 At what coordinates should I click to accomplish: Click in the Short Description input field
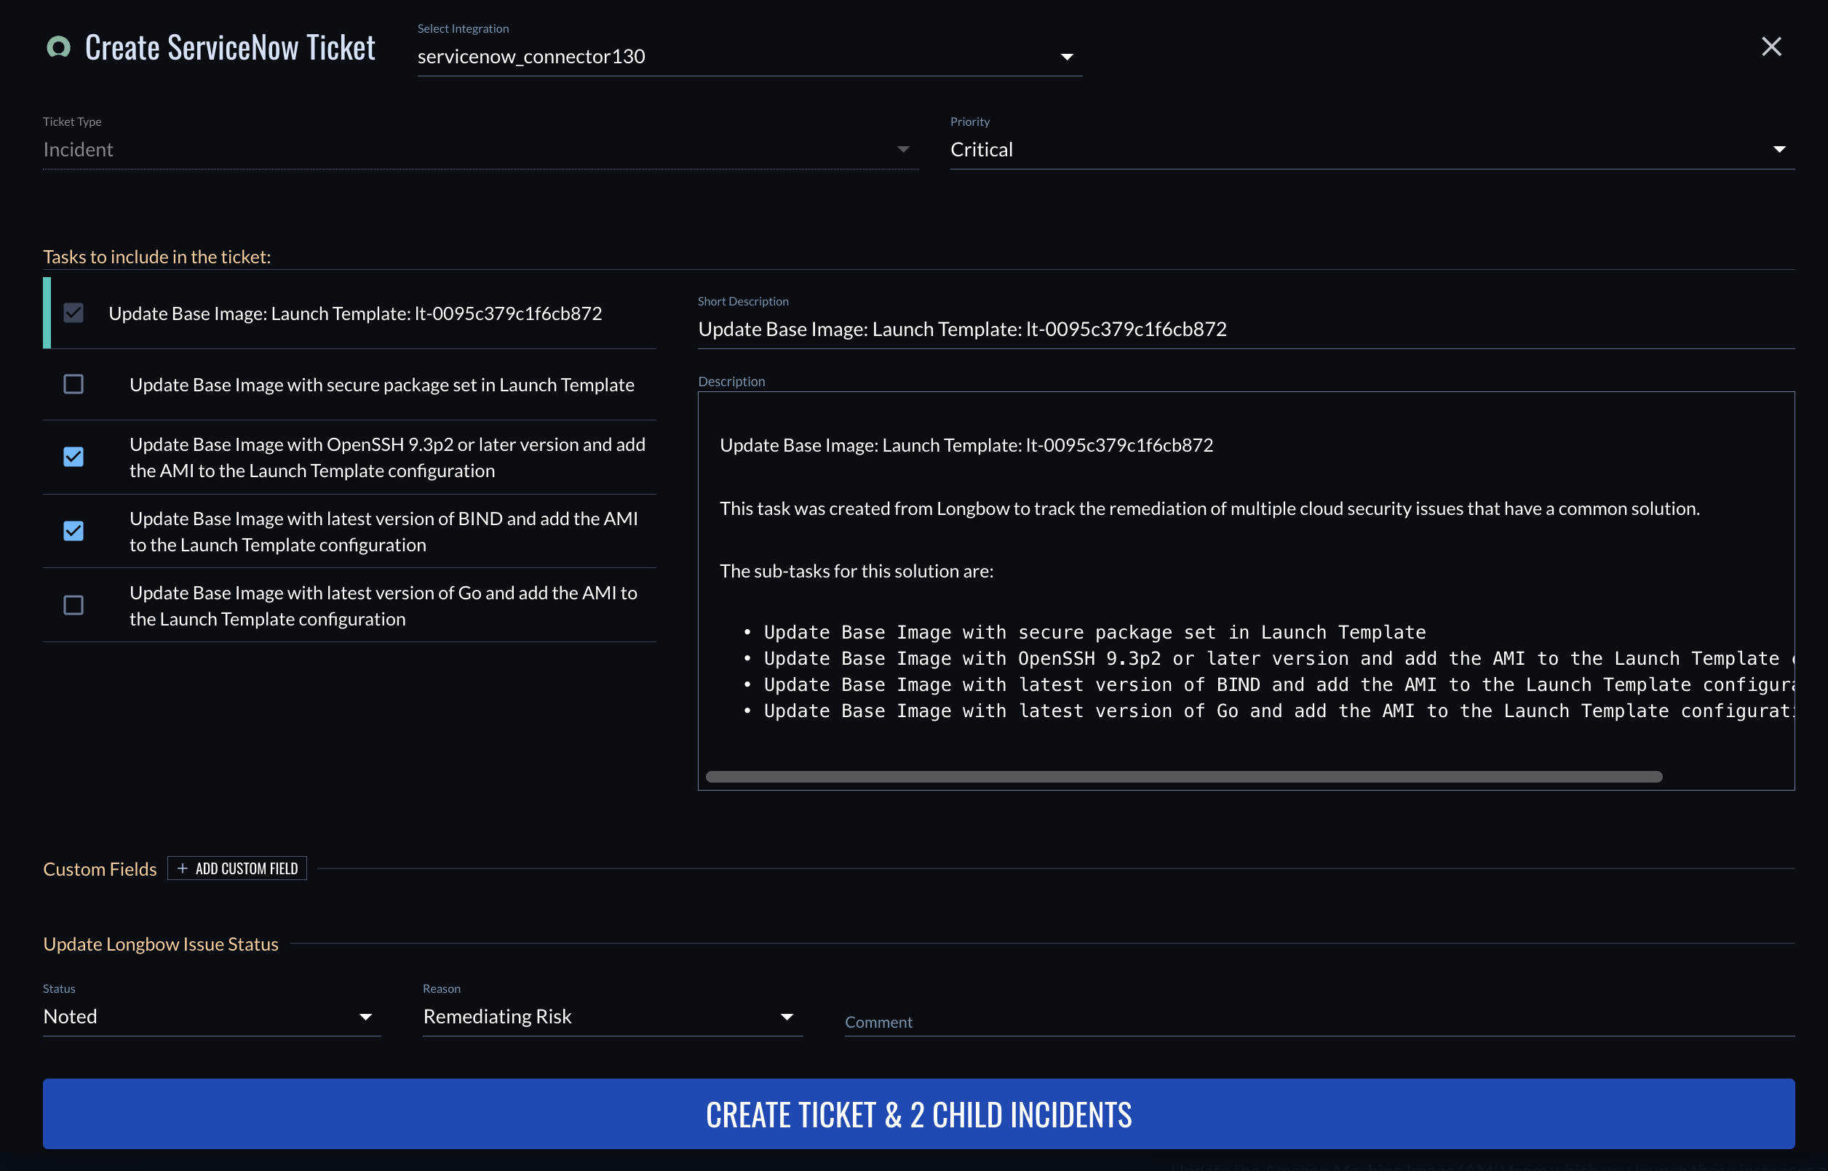tap(1245, 329)
